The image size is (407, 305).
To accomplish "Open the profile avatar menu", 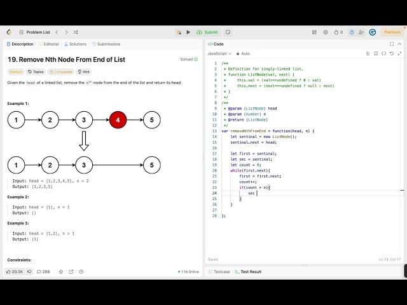I will click(x=373, y=32).
